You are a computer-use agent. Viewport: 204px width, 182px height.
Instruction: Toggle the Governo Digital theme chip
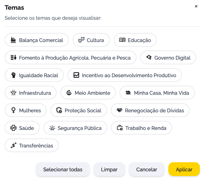(168, 58)
